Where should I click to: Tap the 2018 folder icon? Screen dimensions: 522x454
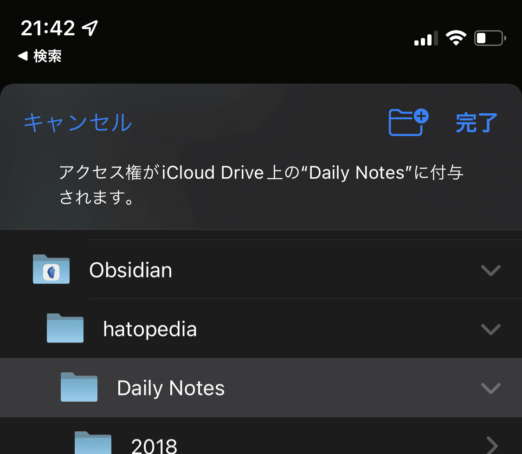click(93, 443)
